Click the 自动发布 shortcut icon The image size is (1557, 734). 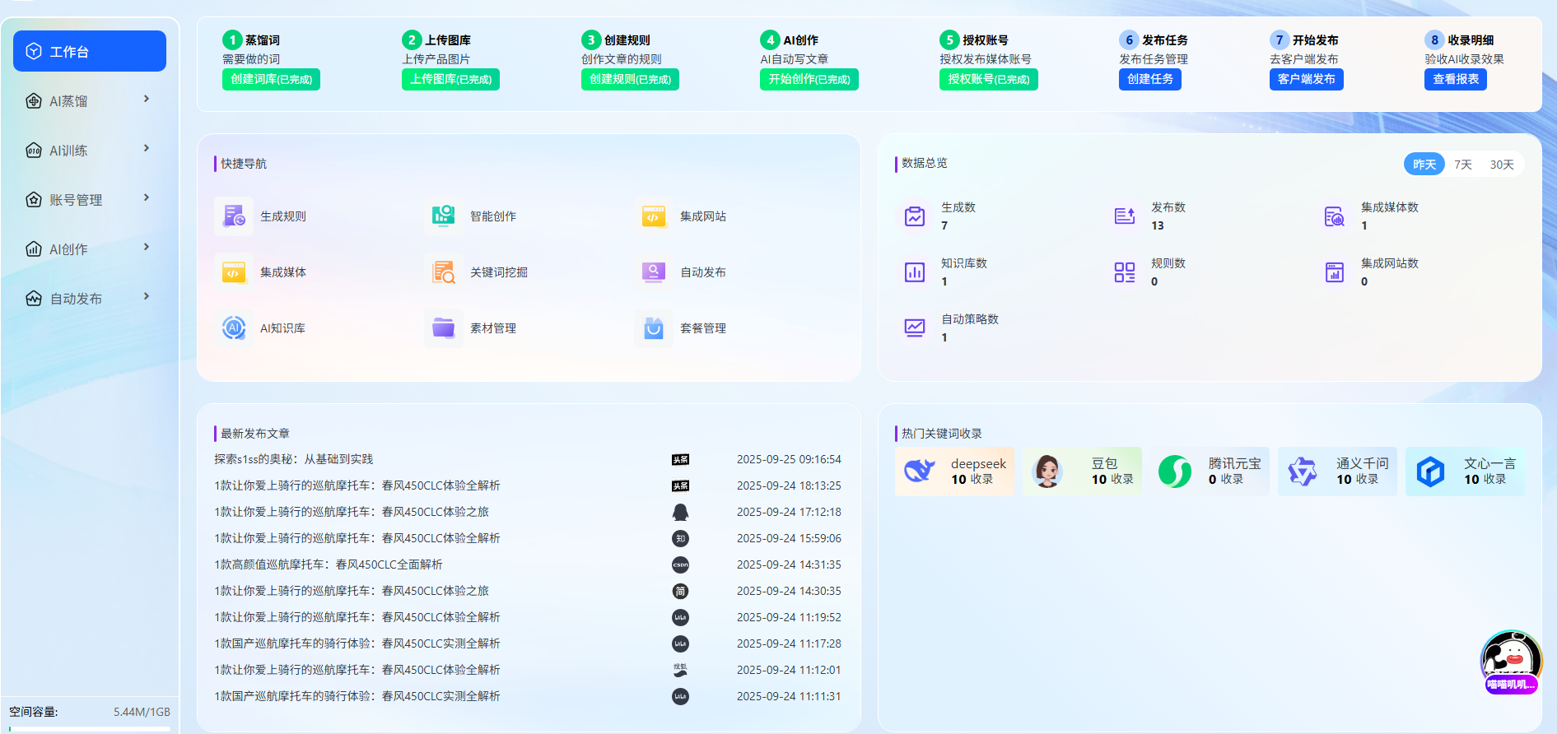point(654,272)
